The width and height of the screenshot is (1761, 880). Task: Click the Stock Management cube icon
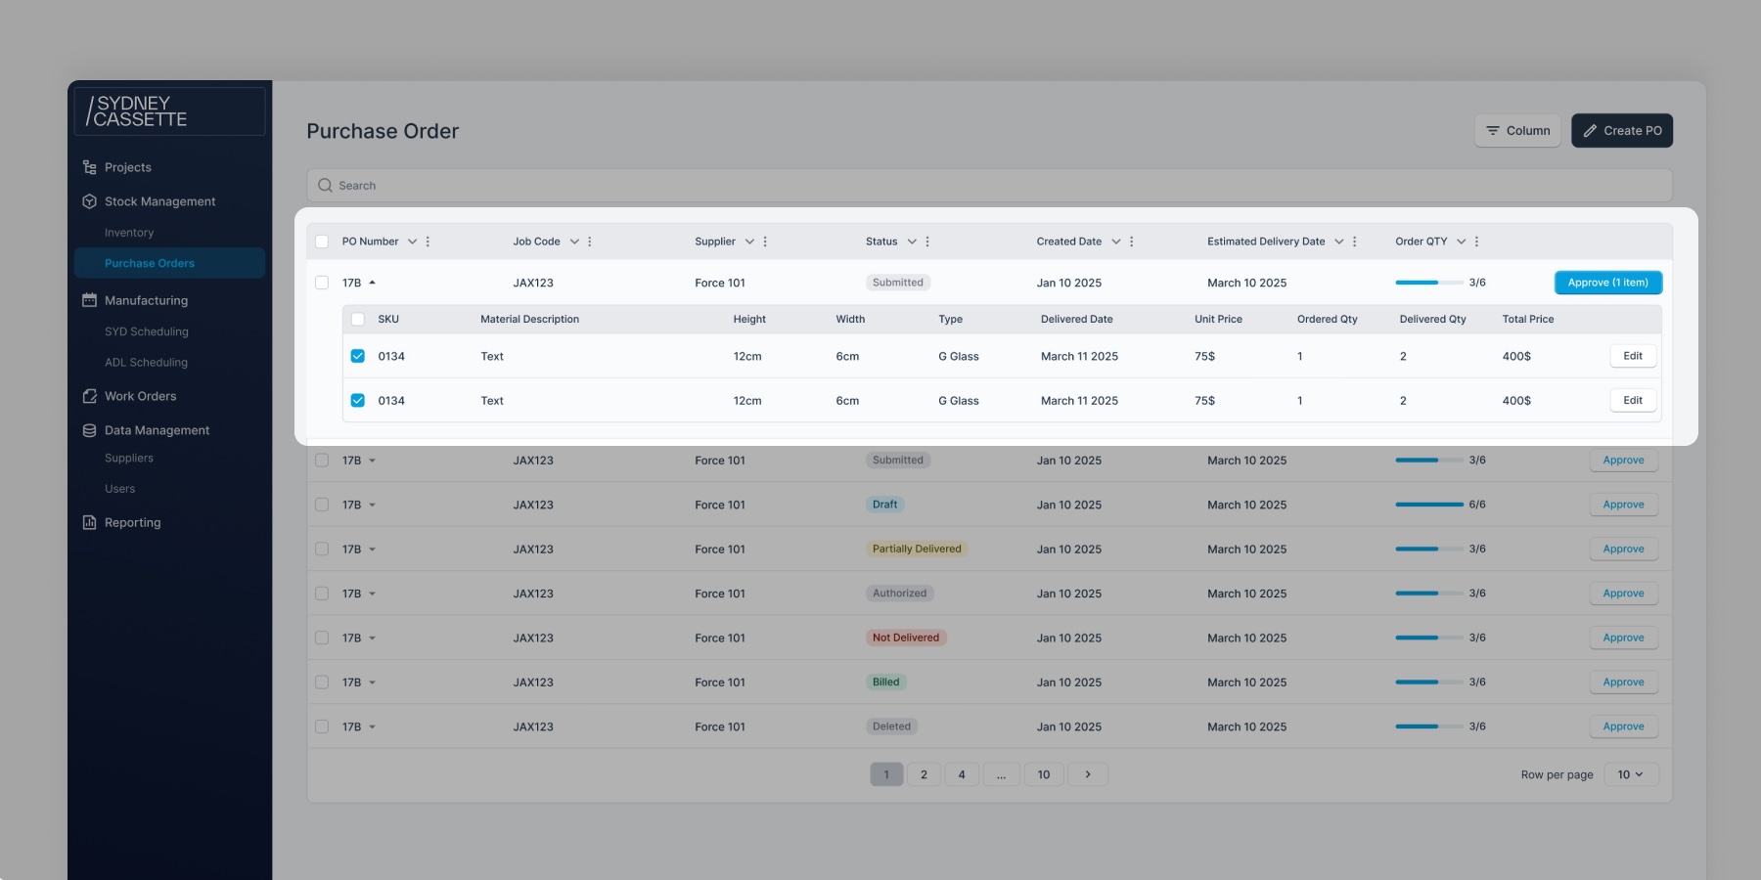89,201
